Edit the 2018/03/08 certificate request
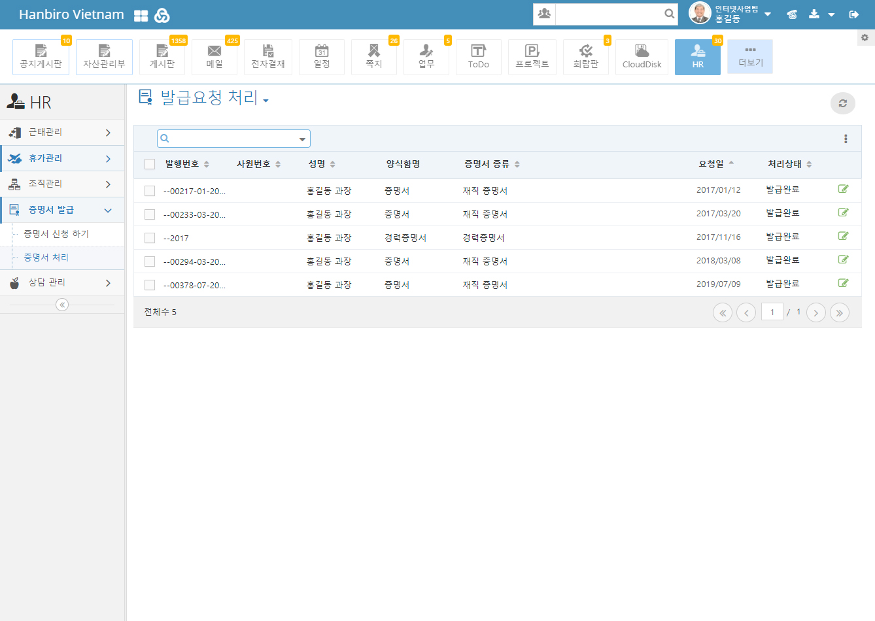 click(844, 260)
